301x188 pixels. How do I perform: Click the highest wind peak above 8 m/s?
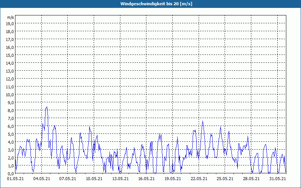[x=47, y=107]
